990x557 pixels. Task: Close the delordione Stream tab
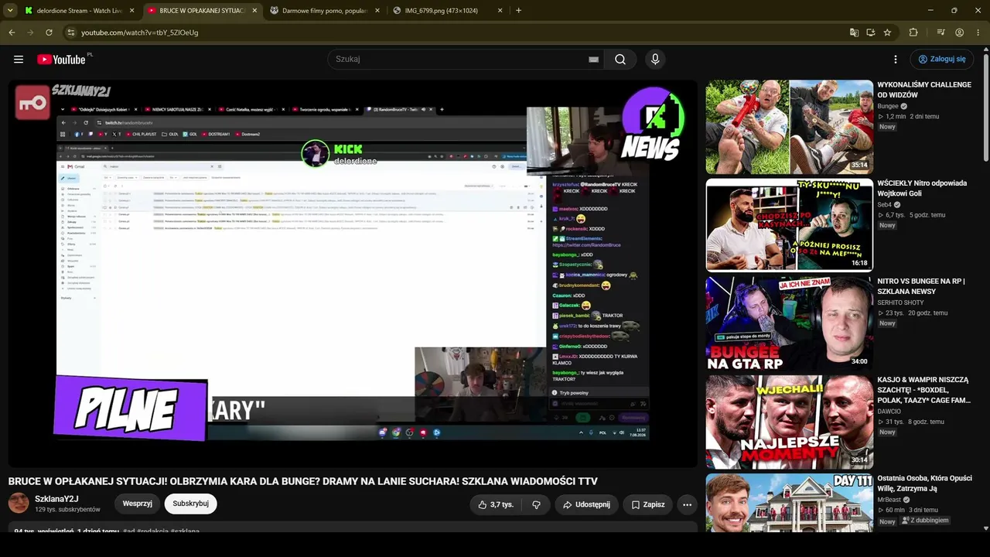[x=131, y=11]
